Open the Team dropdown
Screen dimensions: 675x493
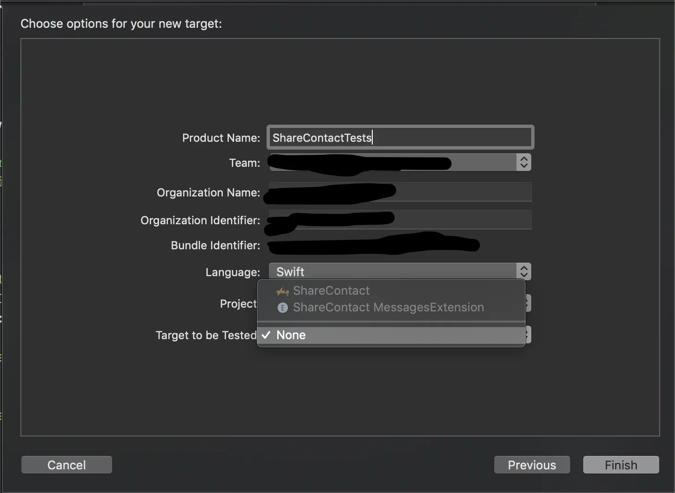(x=400, y=162)
